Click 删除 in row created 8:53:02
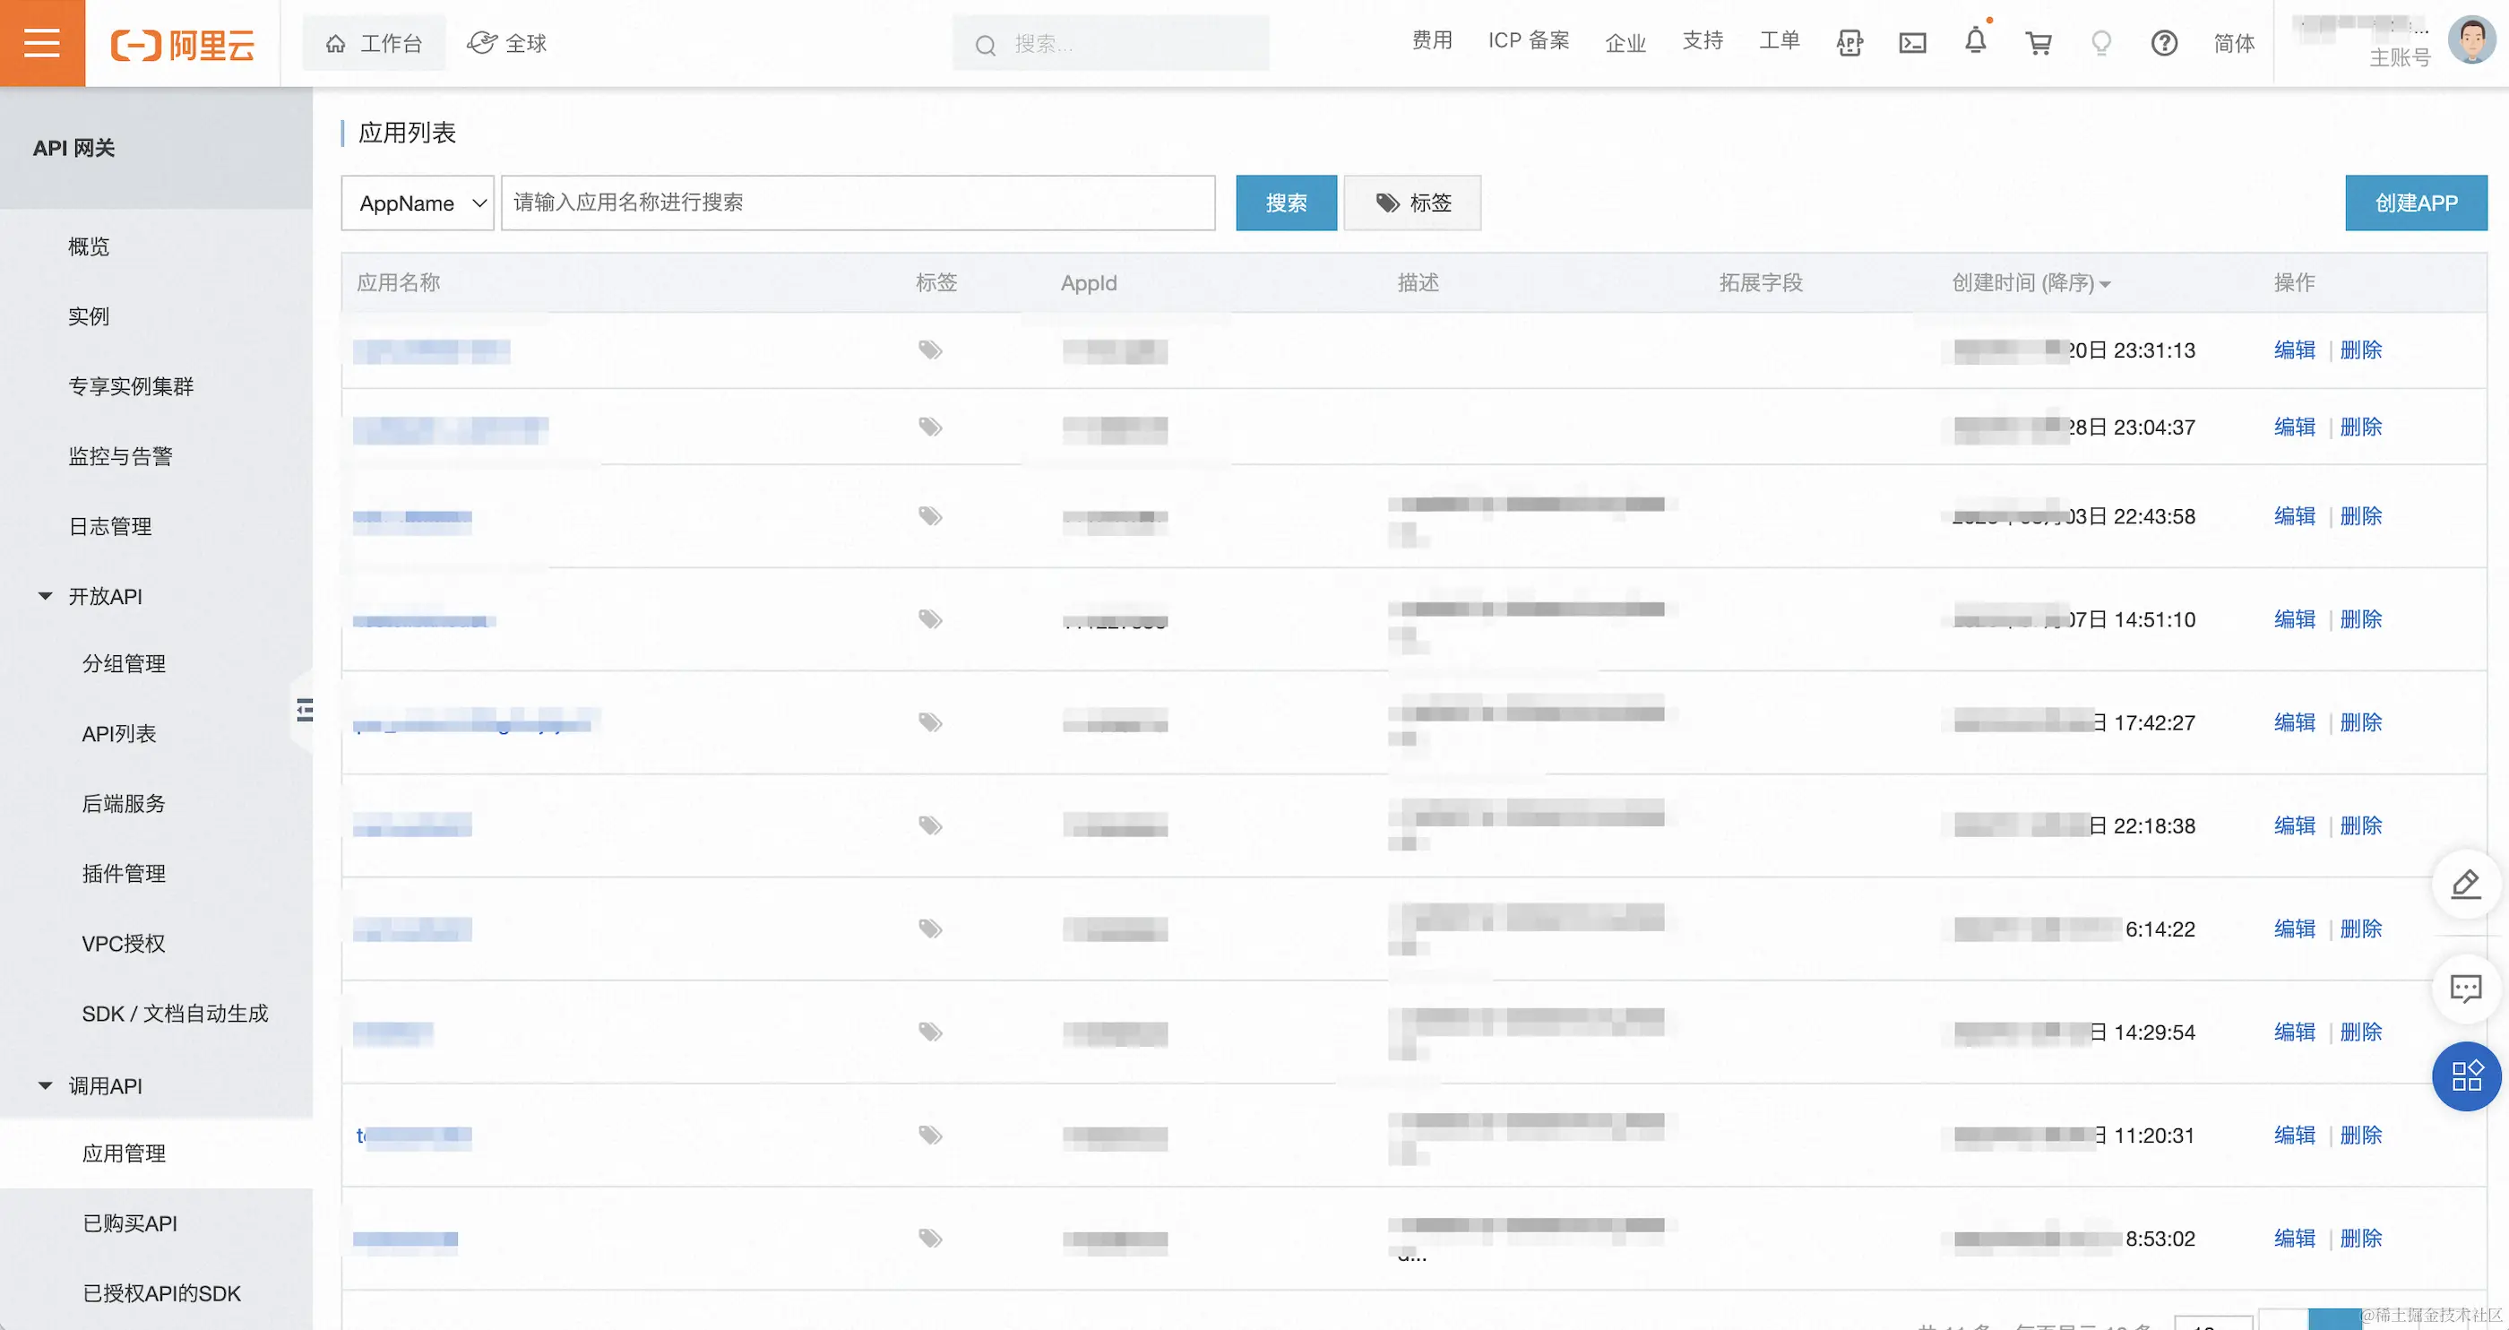 (2360, 1239)
